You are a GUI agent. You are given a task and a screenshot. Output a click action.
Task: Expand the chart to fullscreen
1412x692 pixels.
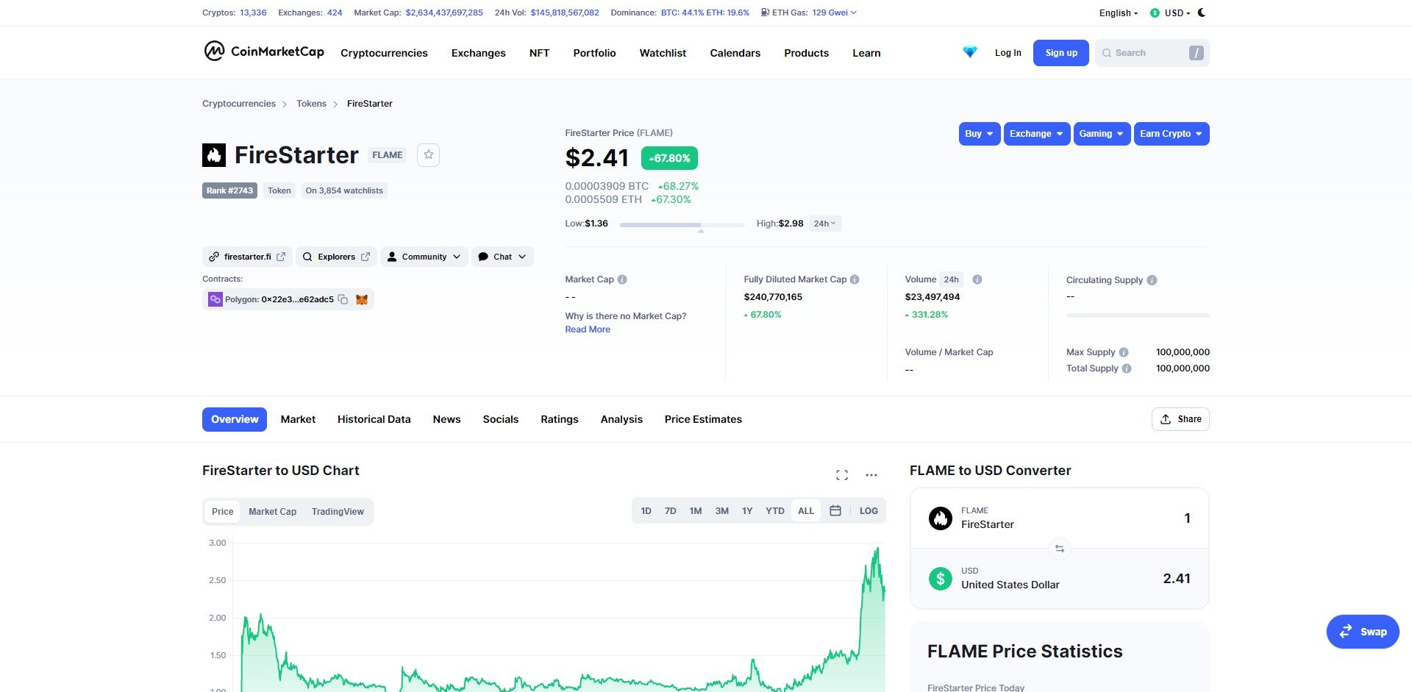click(842, 475)
